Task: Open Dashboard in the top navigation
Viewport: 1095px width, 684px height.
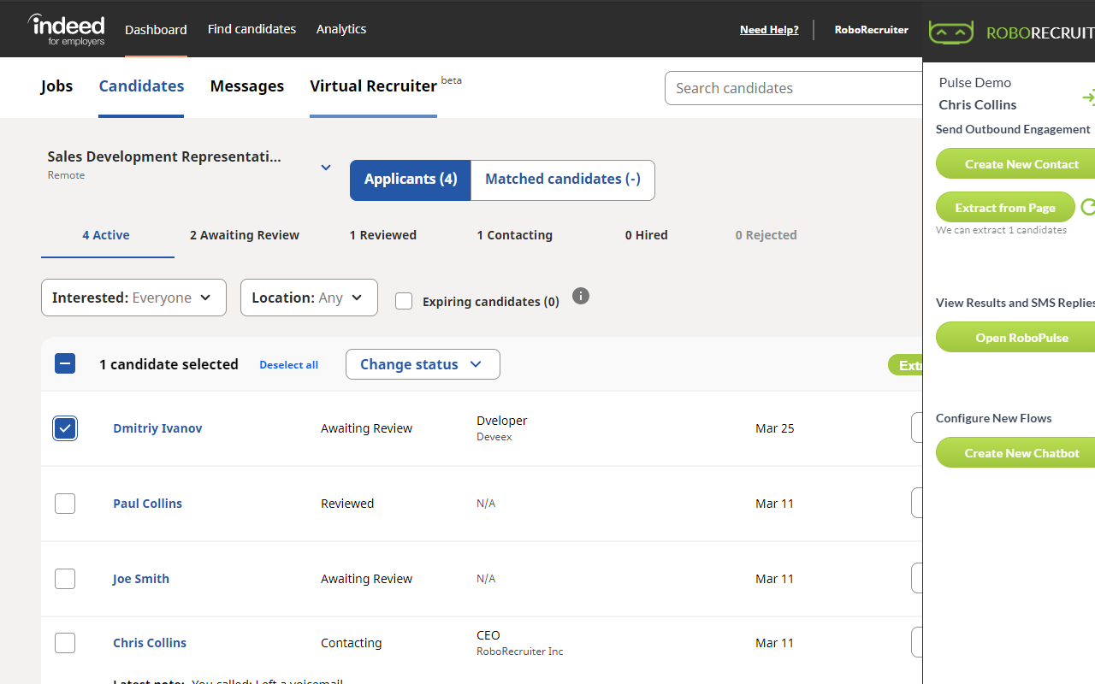Action: tap(156, 30)
